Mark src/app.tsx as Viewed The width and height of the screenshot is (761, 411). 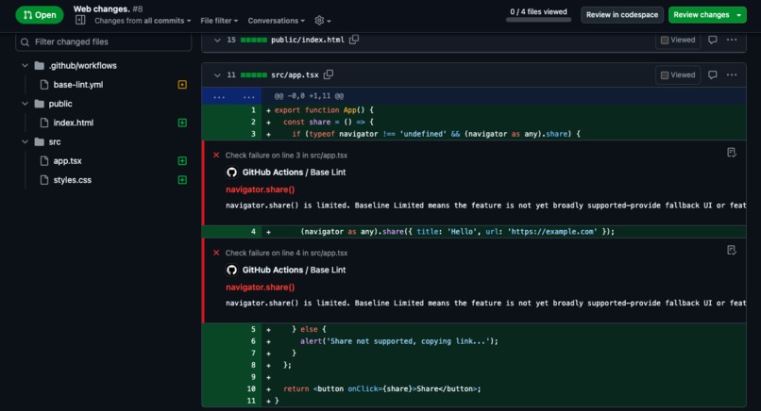point(678,74)
